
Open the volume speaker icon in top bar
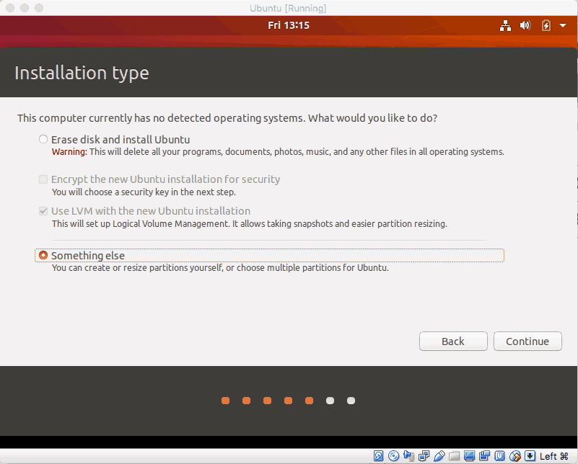coord(525,25)
